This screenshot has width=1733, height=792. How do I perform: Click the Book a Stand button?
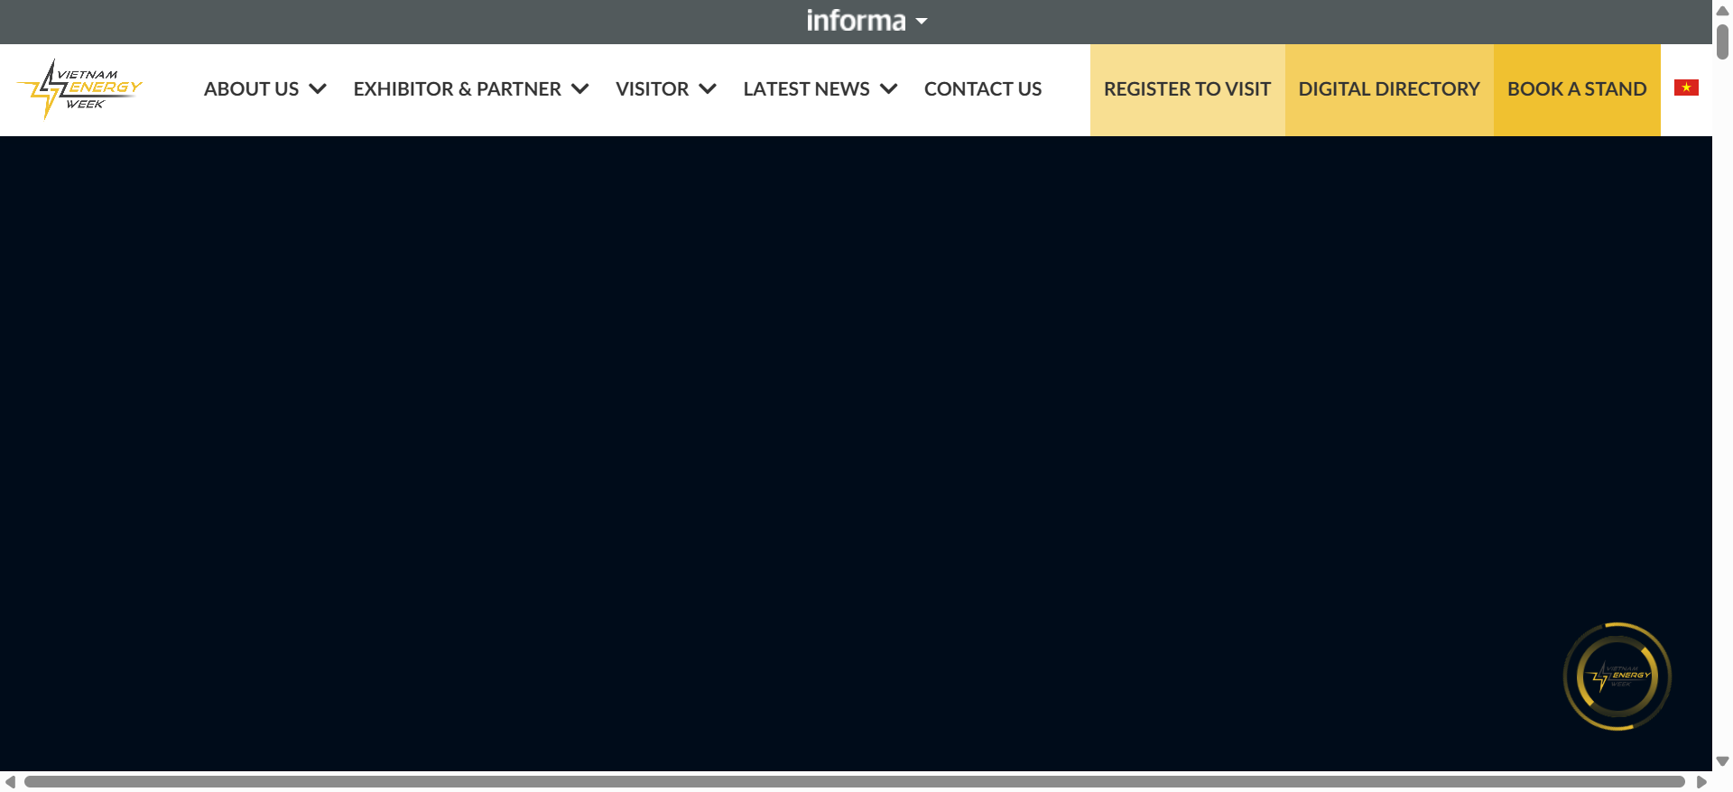pyautogui.click(x=1577, y=90)
